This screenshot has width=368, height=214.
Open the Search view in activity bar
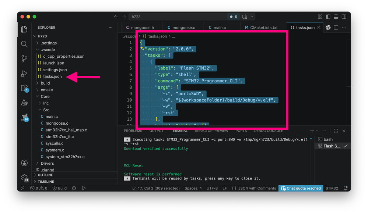pyautogui.click(x=24, y=44)
